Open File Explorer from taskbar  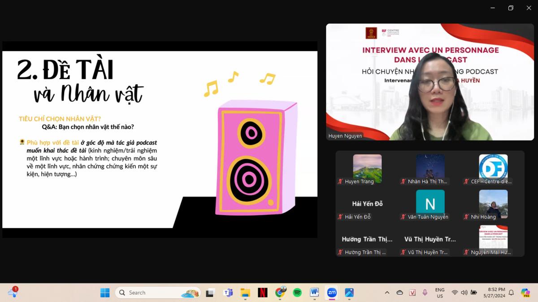point(245,293)
